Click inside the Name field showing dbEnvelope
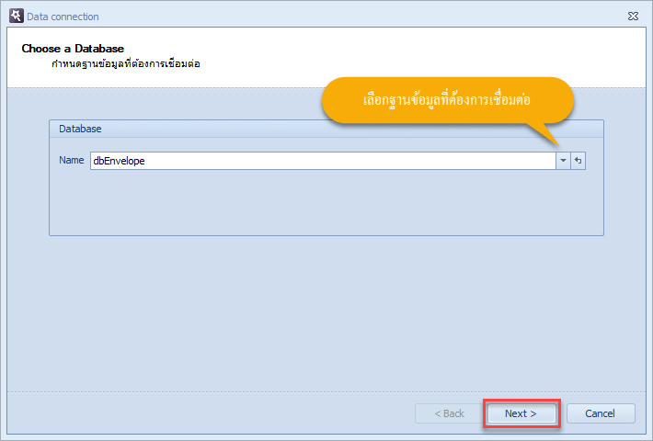653x441 pixels. click(323, 161)
